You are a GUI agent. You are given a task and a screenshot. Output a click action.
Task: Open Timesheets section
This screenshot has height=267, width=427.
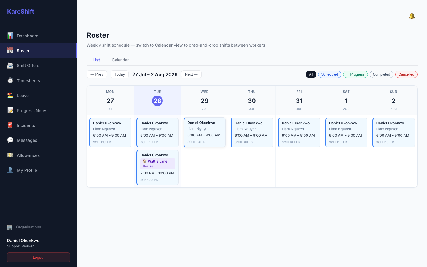pos(39,80)
